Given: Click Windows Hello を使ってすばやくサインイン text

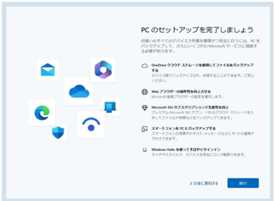Looking at the screenshot, I should [186, 150].
